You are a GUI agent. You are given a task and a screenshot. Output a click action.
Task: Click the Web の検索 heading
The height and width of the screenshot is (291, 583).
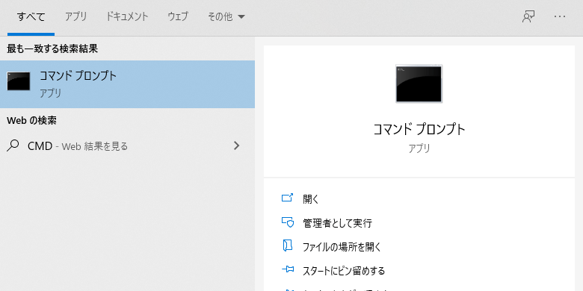(x=31, y=121)
